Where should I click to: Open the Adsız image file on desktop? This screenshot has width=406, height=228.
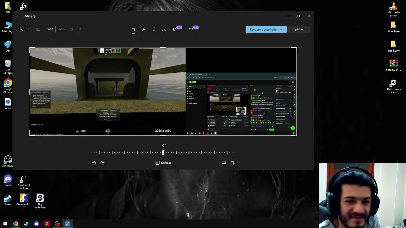point(8,104)
